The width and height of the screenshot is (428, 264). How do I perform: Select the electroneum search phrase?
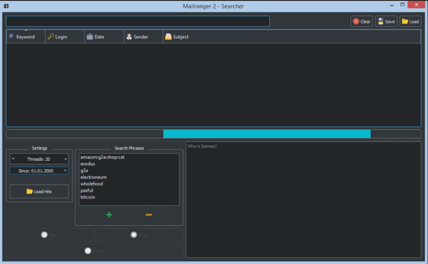[94, 177]
